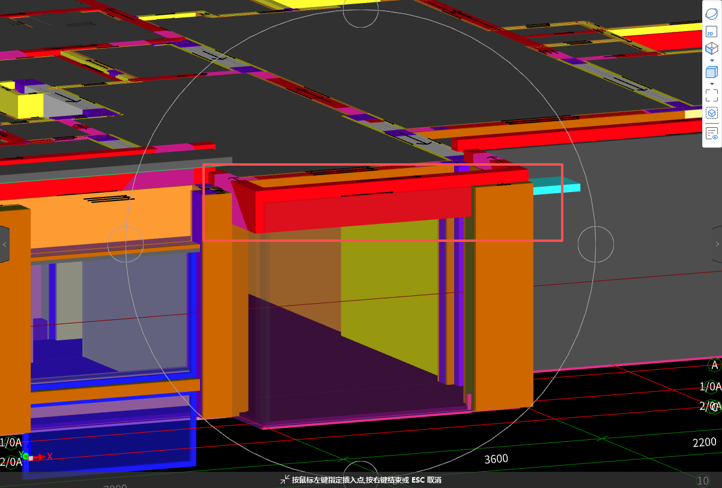
Task: Click the UCS coordinate axis icon
Action: [x=35, y=456]
